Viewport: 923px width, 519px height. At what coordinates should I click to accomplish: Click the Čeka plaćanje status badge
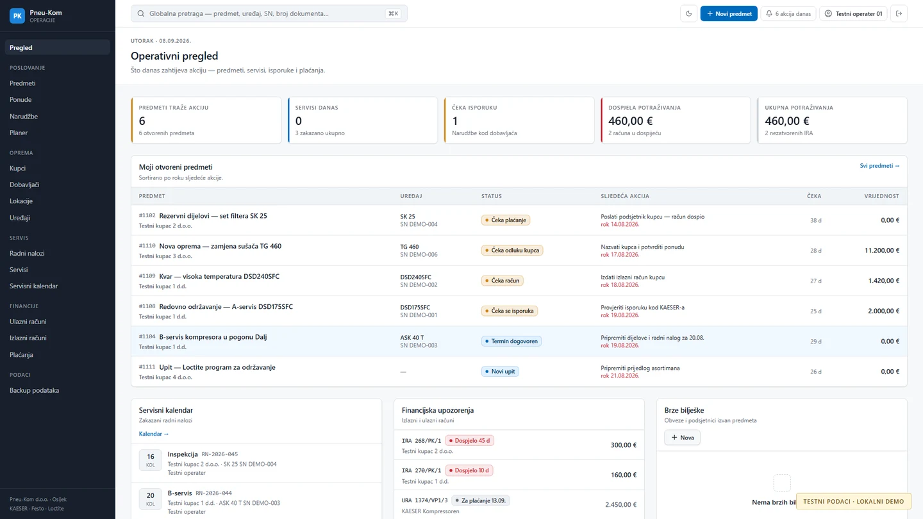pos(506,220)
